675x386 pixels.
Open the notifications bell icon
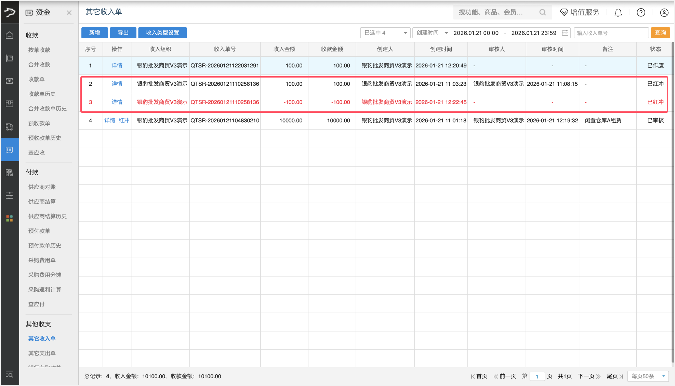[x=618, y=13]
